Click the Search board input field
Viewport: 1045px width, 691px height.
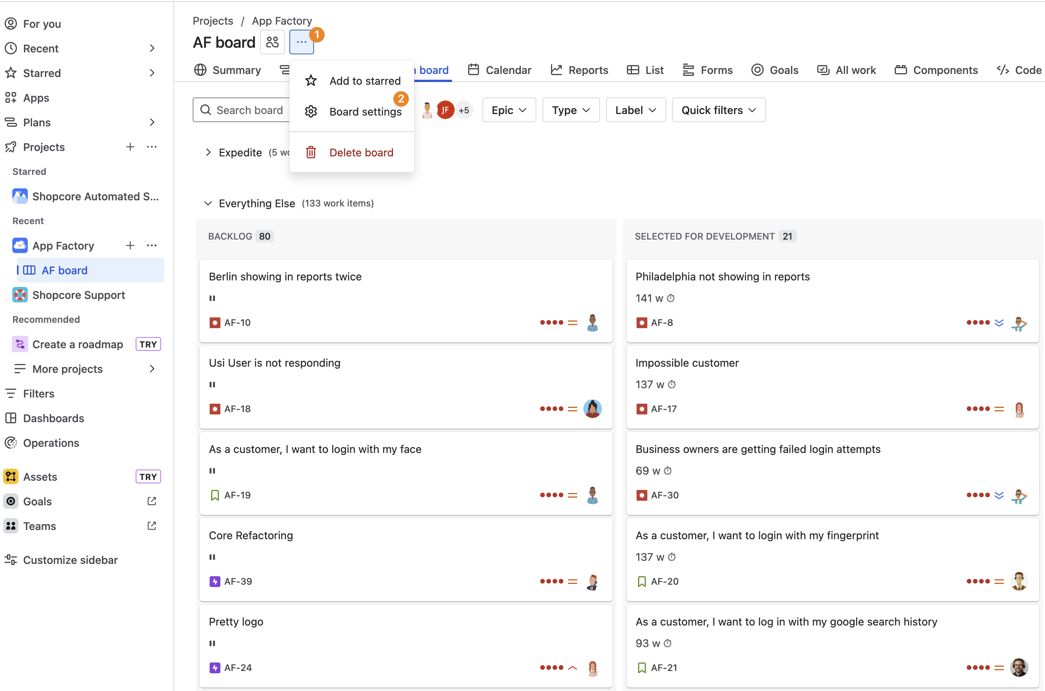[x=242, y=110]
